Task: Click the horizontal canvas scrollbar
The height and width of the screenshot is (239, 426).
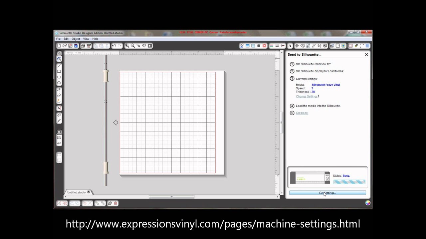Action: coord(171,197)
